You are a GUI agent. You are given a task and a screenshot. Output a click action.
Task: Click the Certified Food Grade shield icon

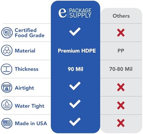(7, 33)
